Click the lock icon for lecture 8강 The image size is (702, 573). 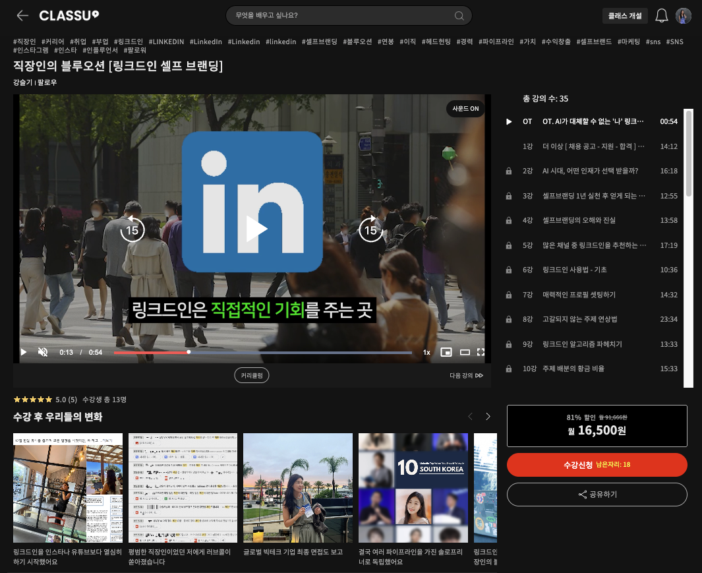pos(509,319)
